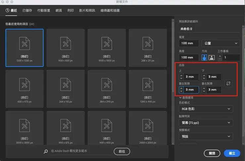Viewport: 245px width, 161px height.
Task: Click the 高度 height field
Action: click(189, 58)
